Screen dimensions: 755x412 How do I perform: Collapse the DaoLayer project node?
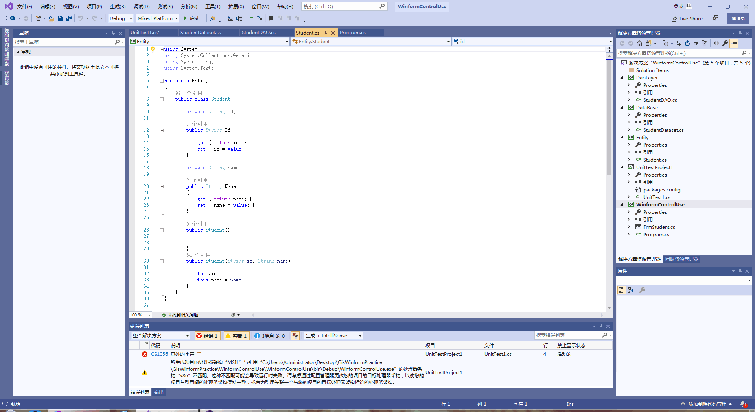point(622,78)
